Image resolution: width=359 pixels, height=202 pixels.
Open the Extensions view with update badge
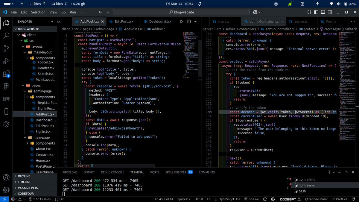(x=6, y=74)
